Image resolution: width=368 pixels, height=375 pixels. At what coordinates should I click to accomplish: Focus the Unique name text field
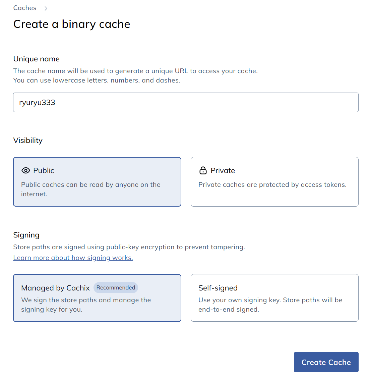tap(186, 102)
